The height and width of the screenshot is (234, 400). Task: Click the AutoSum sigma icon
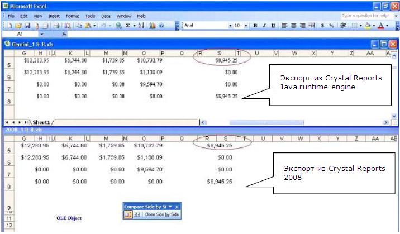(128, 26)
